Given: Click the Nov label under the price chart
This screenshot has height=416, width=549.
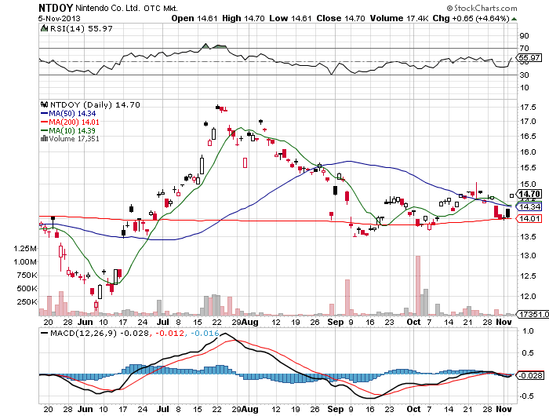Looking at the screenshot, I should coord(504,322).
